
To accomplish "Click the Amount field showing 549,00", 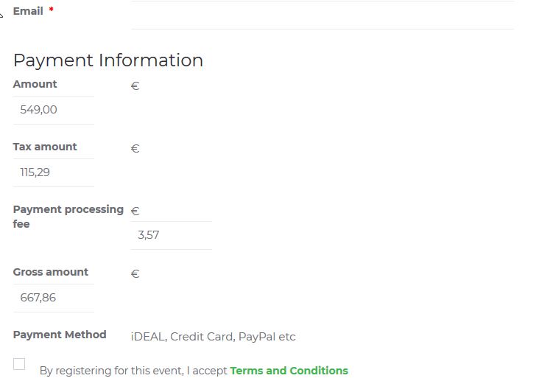I will pos(53,110).
